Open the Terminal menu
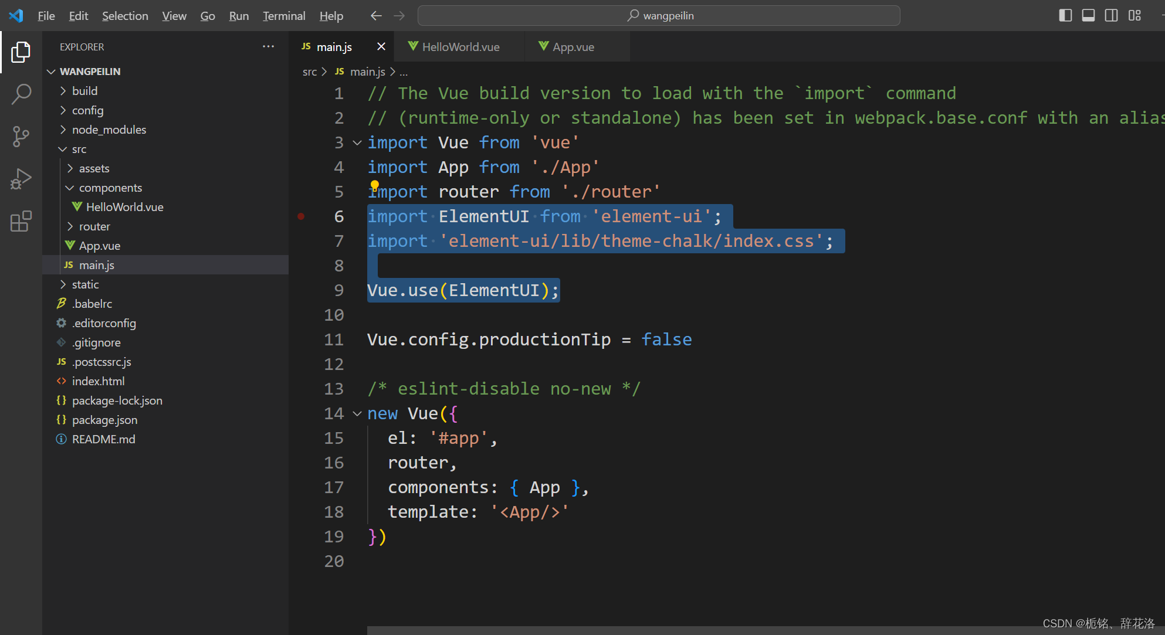The image size is (1165, 635). tap(284, 16)
